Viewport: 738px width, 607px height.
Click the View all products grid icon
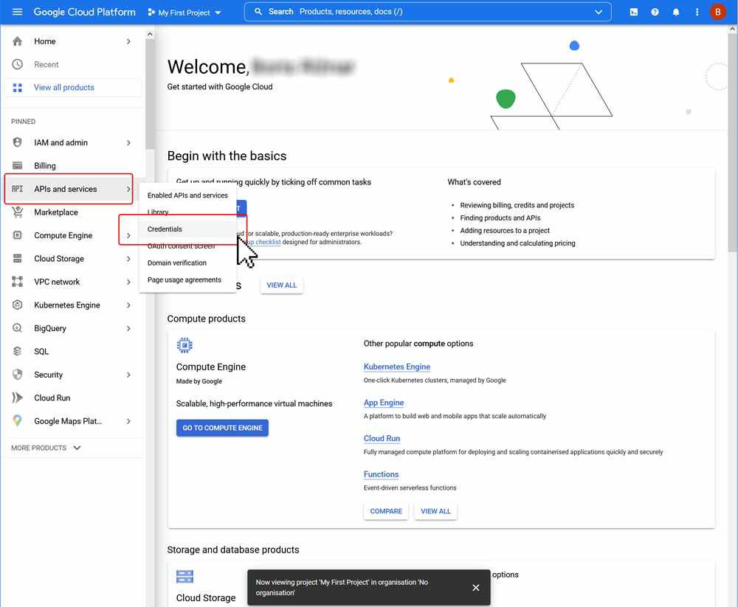point(18,88)
